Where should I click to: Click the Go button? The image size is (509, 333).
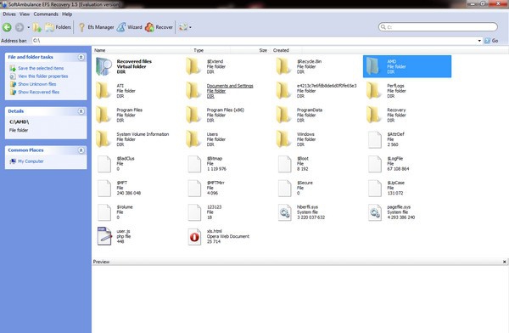(491, 41)
